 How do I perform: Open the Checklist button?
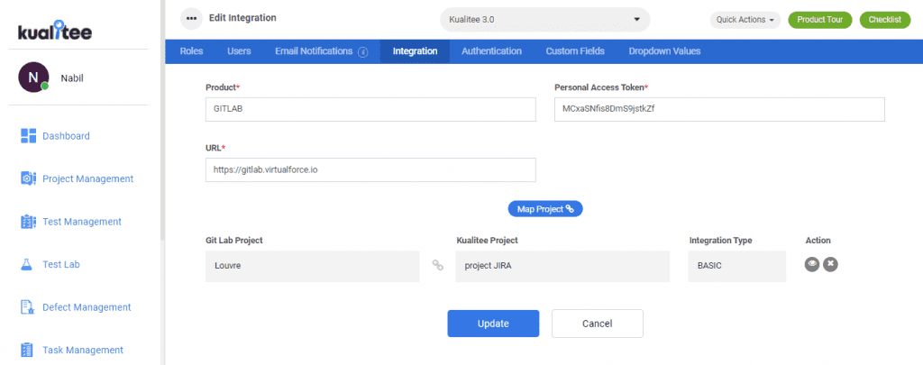coord(885,20)
